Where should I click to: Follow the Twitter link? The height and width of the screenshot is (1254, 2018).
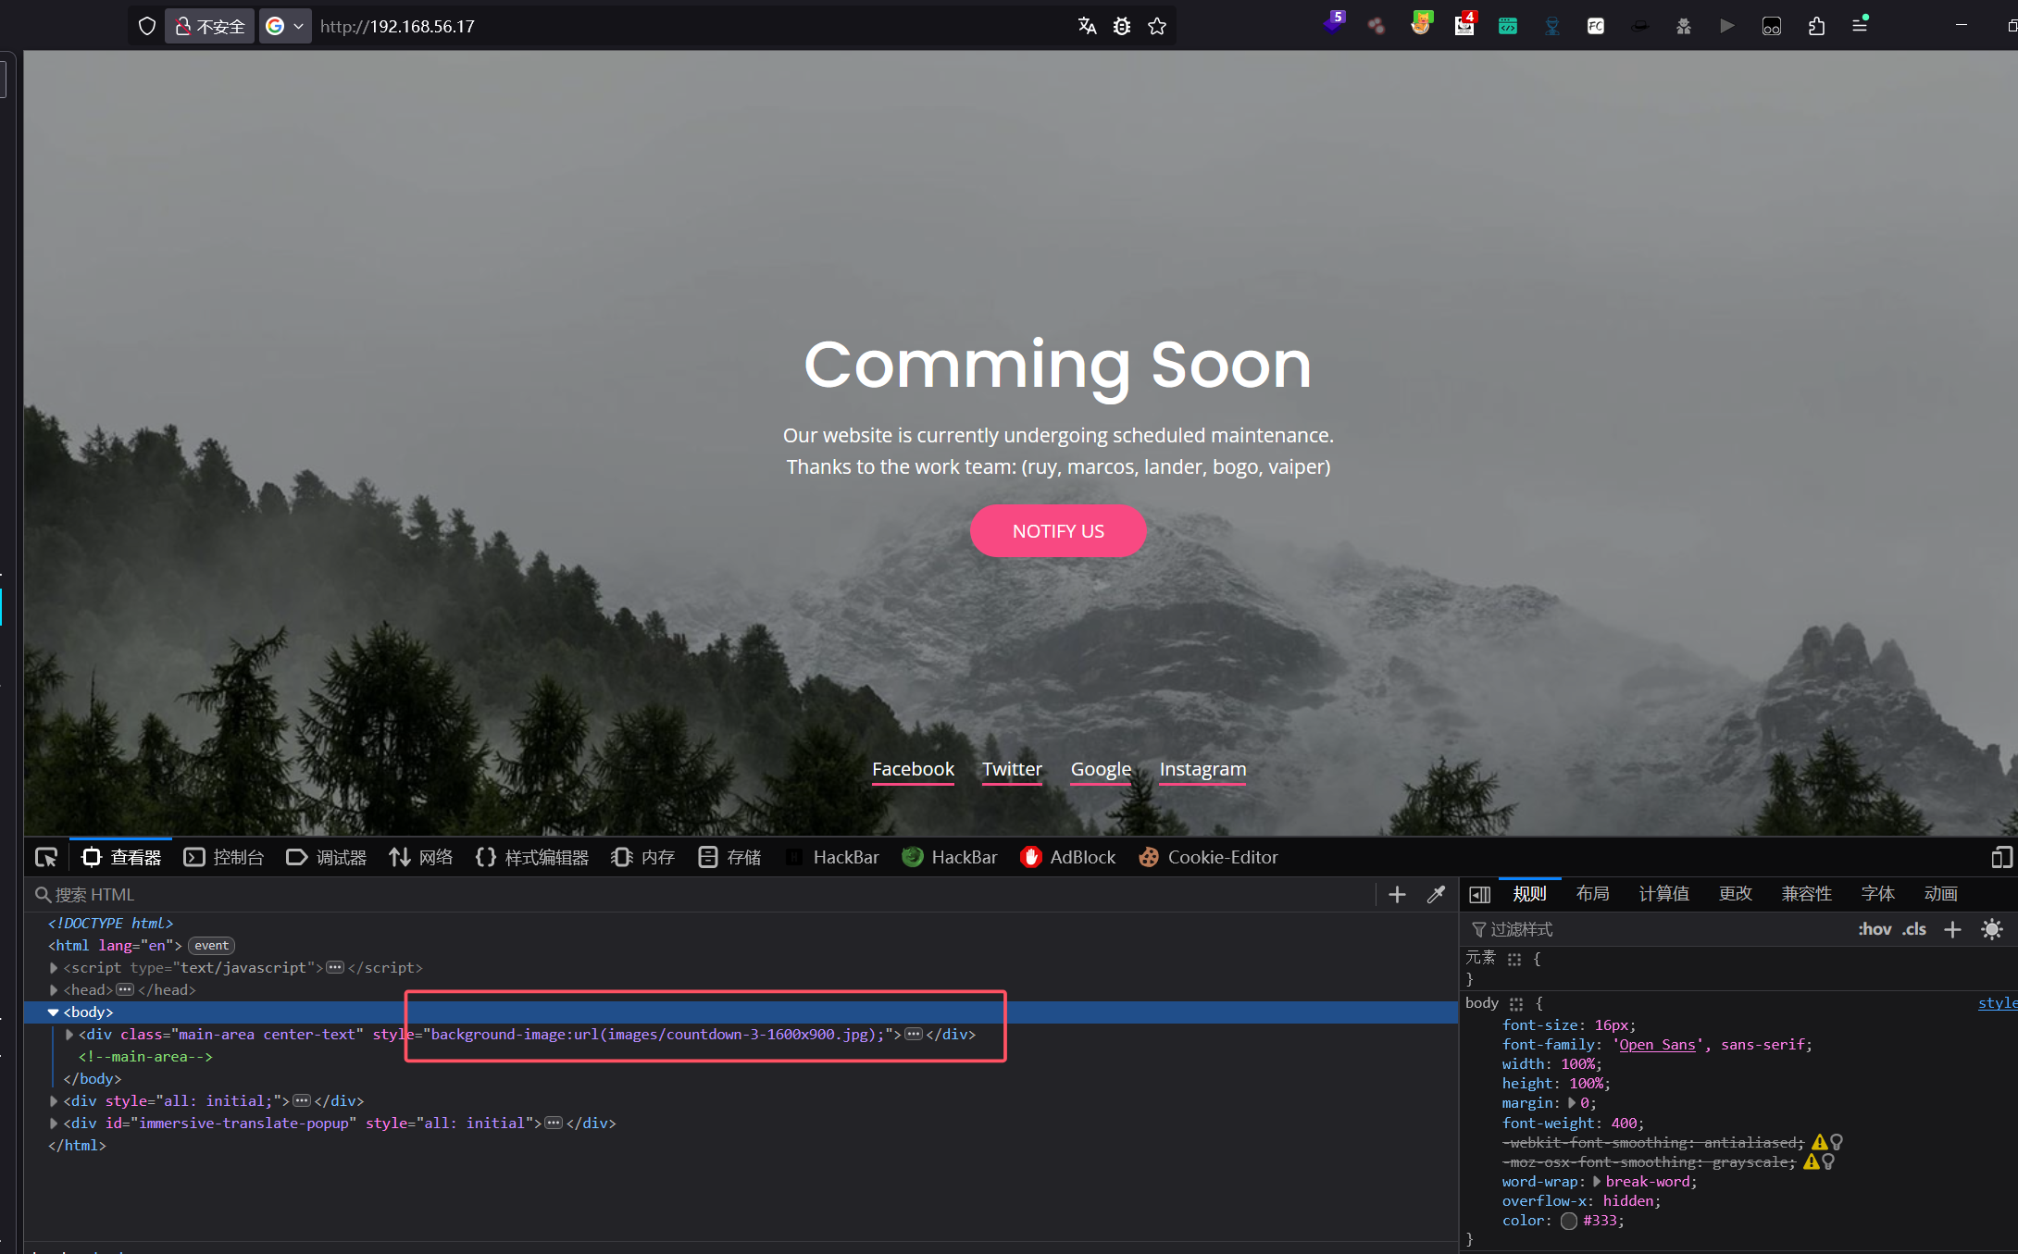pos(1012,769)
